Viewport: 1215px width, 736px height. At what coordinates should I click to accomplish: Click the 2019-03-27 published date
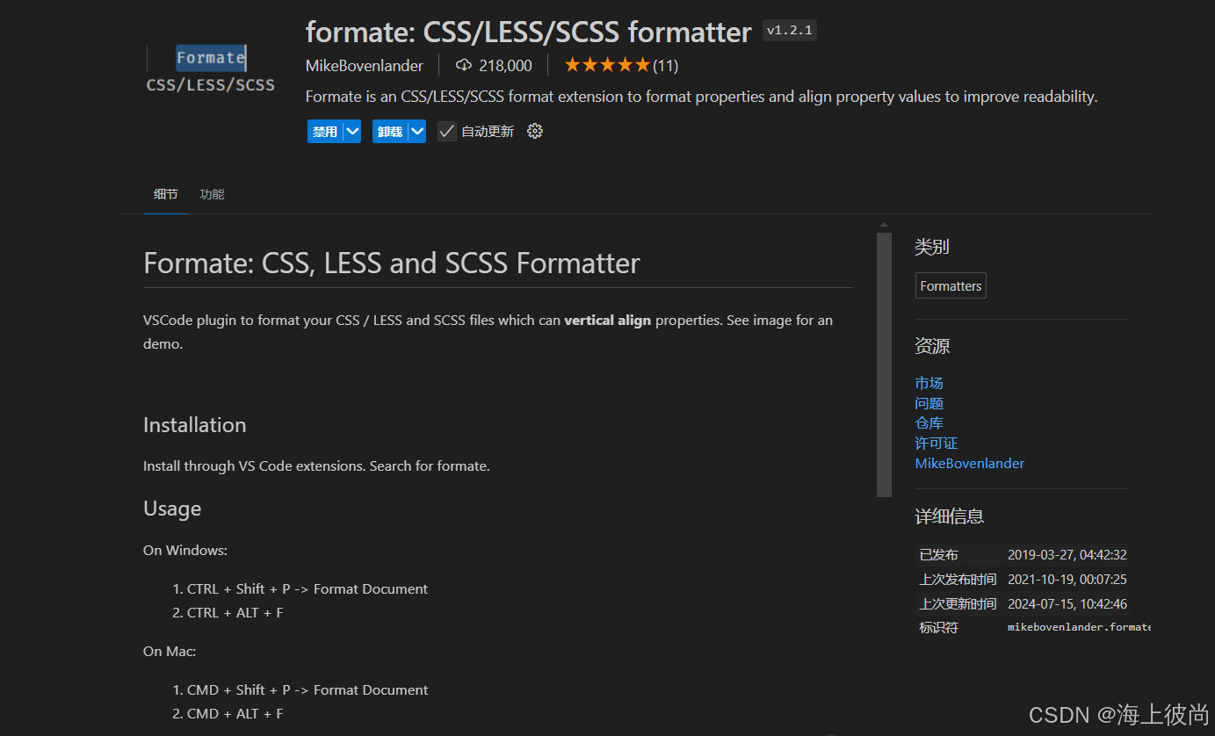(x=1067, y=555)
